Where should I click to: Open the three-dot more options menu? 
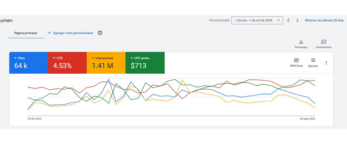(x=326, y=63)
